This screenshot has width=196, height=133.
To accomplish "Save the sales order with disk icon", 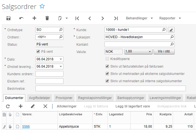I will (x=8, y=18).
